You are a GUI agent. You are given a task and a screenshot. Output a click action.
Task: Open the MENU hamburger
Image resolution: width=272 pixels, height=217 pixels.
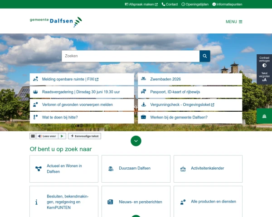coord(234,22)
